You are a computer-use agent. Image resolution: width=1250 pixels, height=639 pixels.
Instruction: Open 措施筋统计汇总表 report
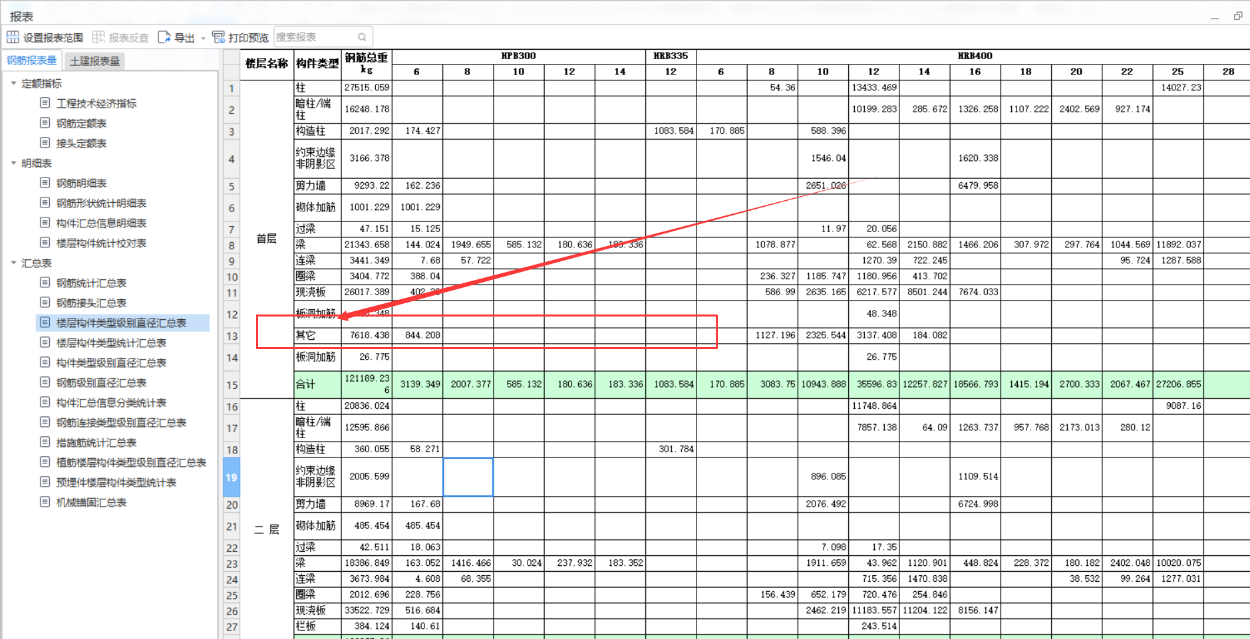pos(96,443)
